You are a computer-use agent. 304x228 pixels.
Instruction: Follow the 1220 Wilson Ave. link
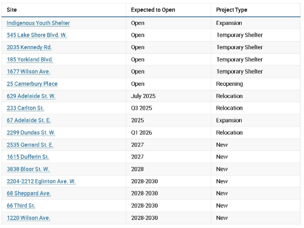click(28, 218)
